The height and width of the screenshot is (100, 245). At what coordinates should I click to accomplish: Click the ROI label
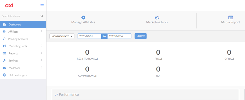158,76
